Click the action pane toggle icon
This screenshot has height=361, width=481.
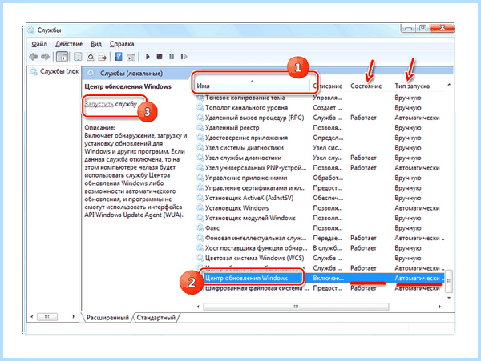click(x=131, y=57)
